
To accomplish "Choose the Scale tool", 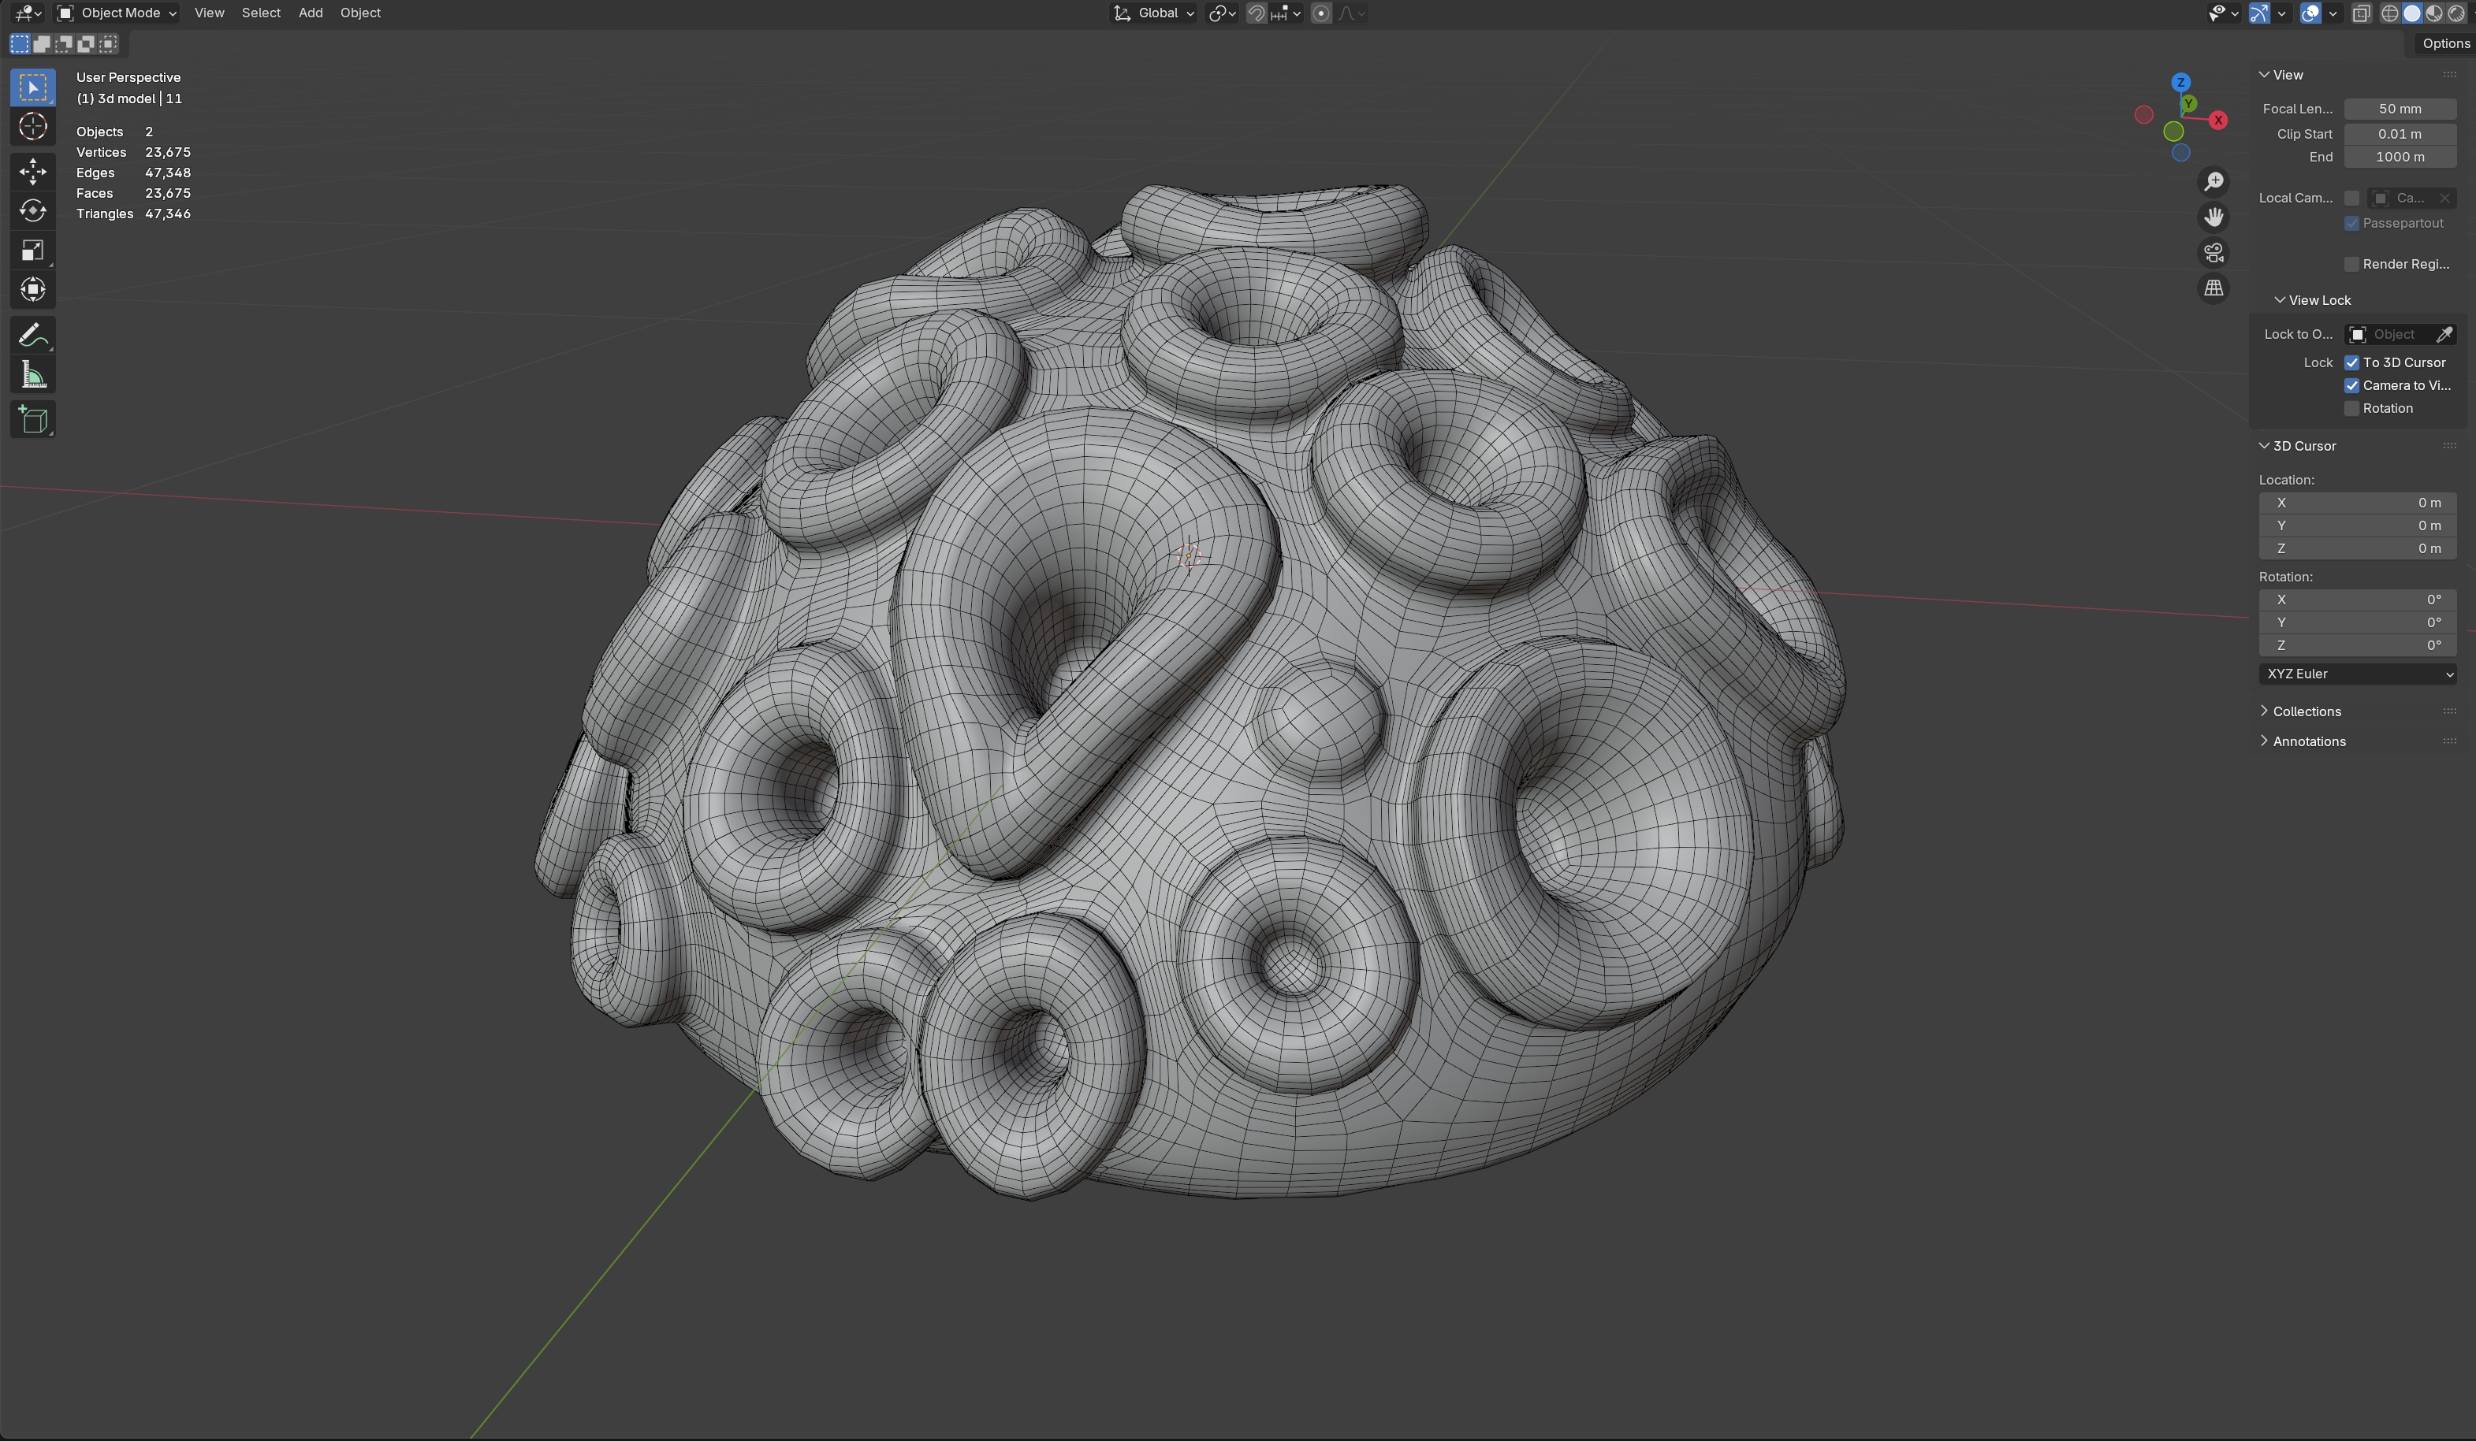I will pyautogui.click(x=32, y=251).
